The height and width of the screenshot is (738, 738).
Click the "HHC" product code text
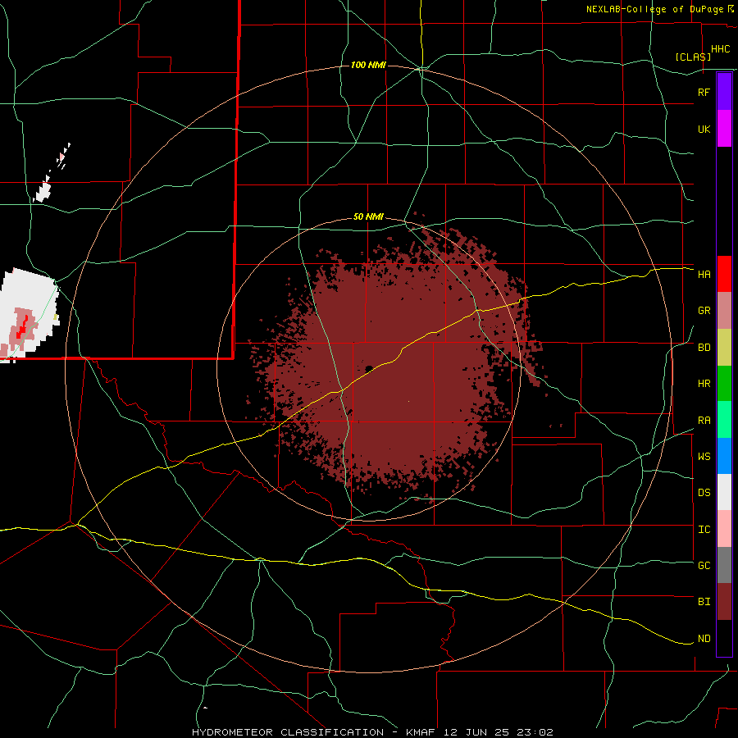(720, 49)
